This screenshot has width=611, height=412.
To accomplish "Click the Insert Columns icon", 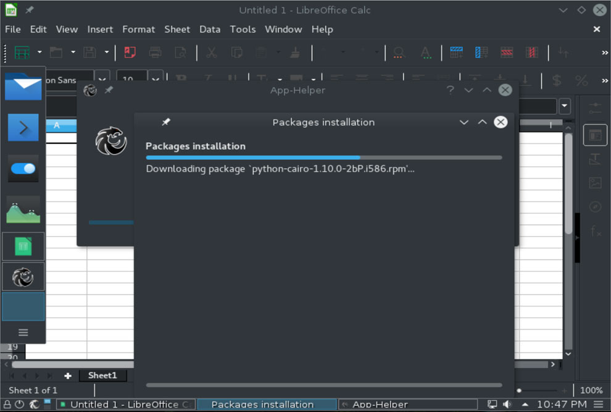I will pos(481,53).
